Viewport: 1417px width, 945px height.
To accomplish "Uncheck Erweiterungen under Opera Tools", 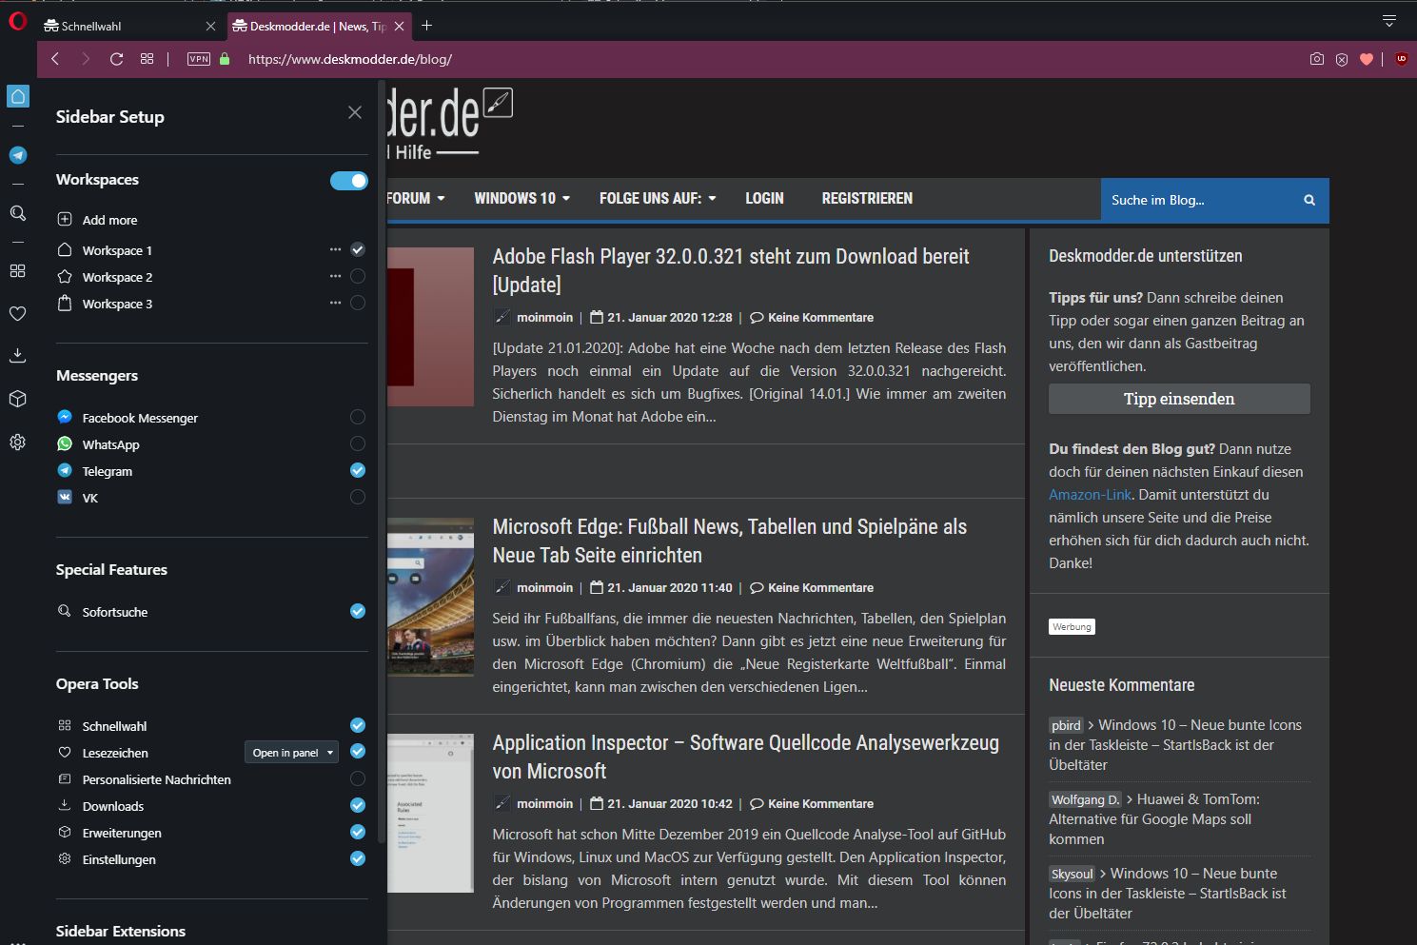I will tap(358, 832).
